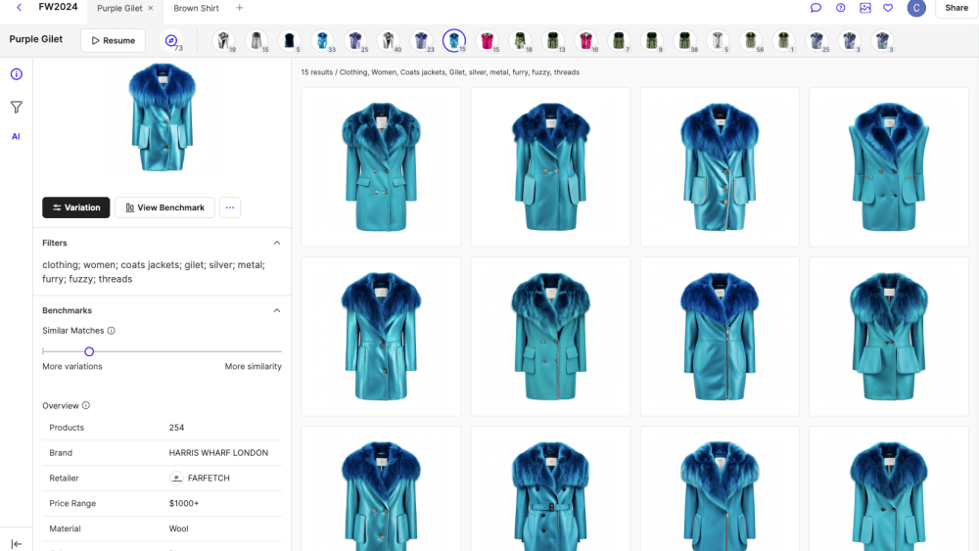
Task: Show info tooltip next to Overview
Action: pyautogui.click(x=86, y=405)
